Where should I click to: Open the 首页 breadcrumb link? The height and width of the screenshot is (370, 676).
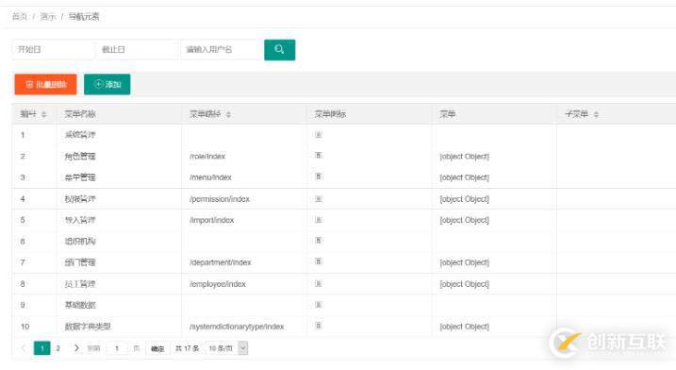pyautogui.click(x=20, y=16)
